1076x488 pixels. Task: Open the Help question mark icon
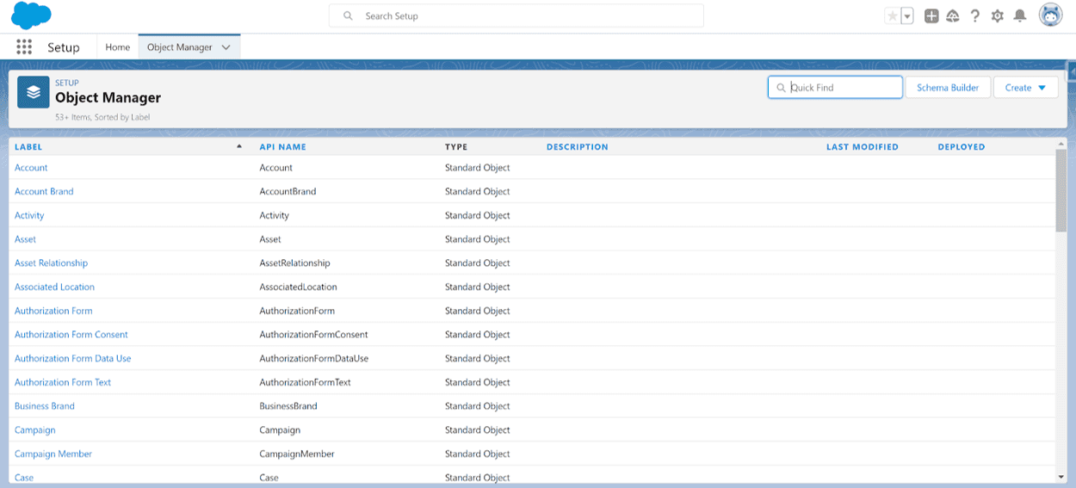[x=975, y=15]
